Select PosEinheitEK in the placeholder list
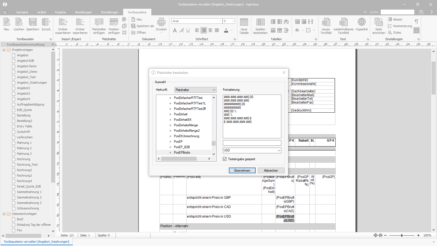The height and width of the screenshot is (246, 437). coord(183,120)
